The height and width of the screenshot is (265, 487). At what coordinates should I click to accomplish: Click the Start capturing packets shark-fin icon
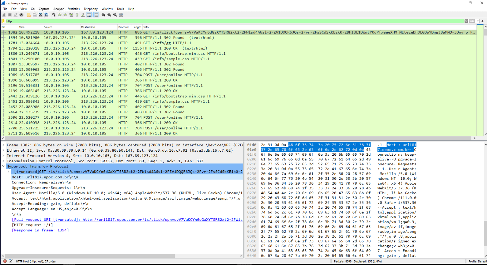coord(4,15)
